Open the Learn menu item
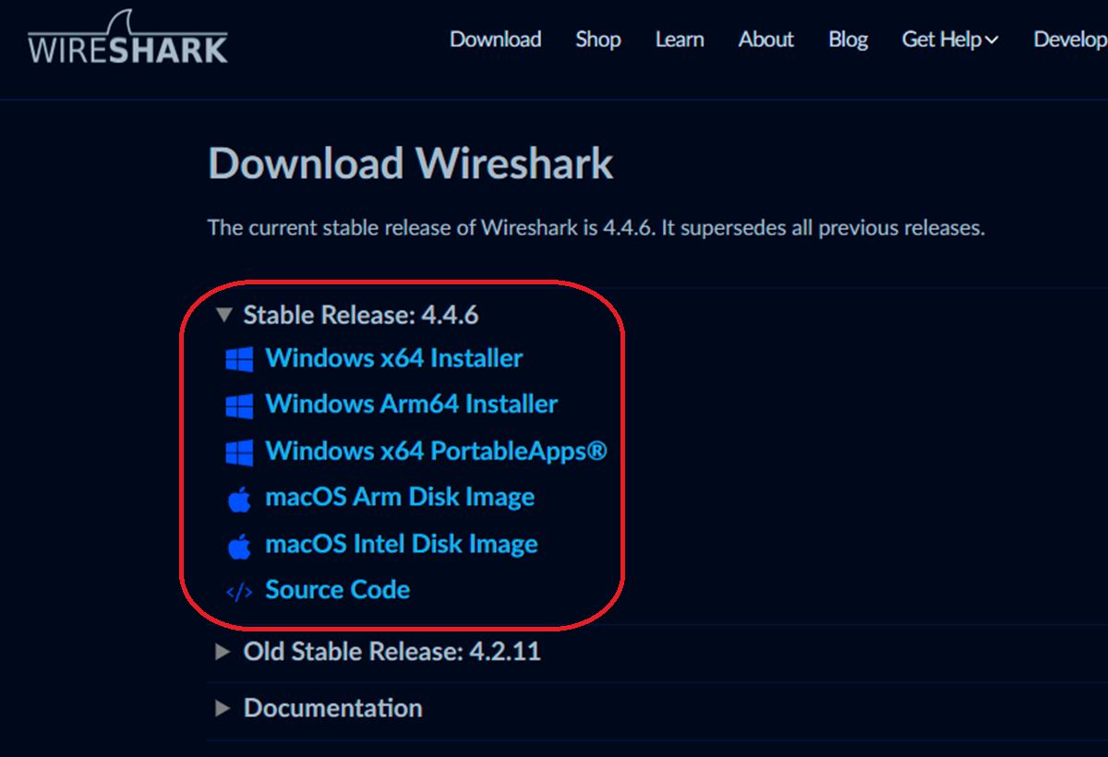Viewport: 1108px width, 757px height. click(680, 40)
